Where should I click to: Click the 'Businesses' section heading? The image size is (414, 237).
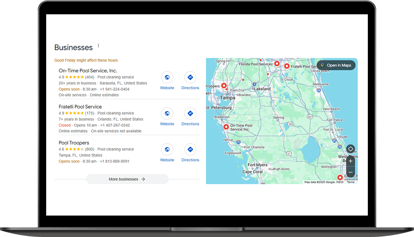click(x=73, y=47)
